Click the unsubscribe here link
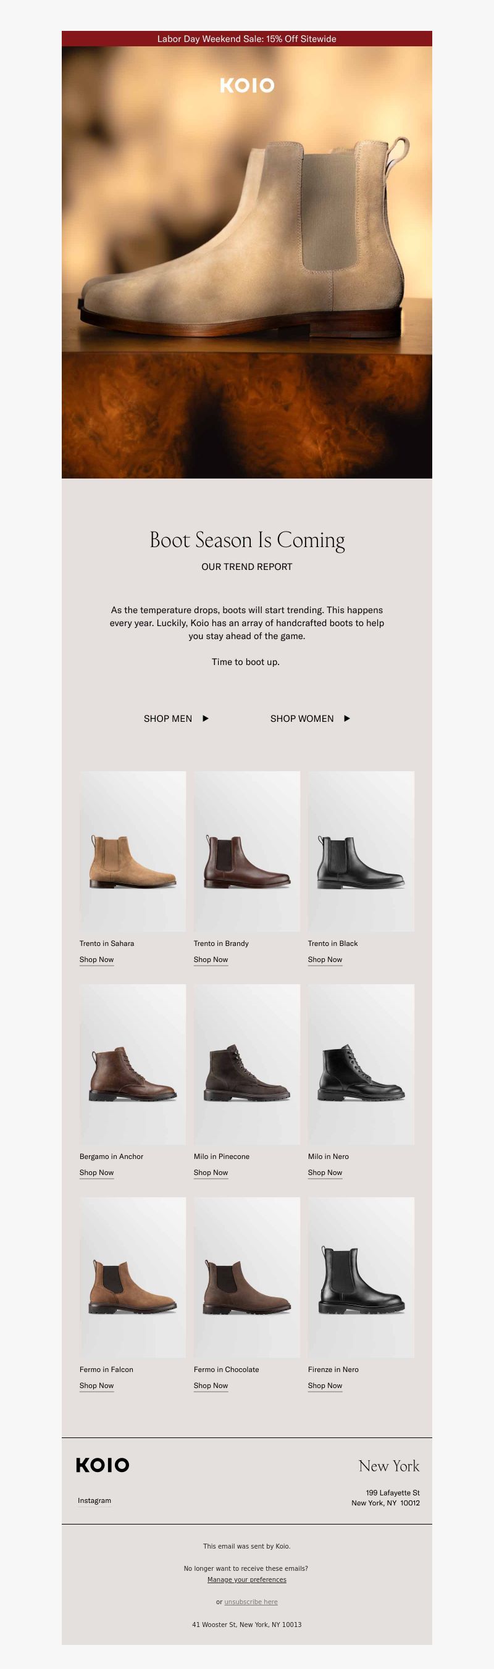Viewport: 494px width, 1669px height. (251, 1601)
